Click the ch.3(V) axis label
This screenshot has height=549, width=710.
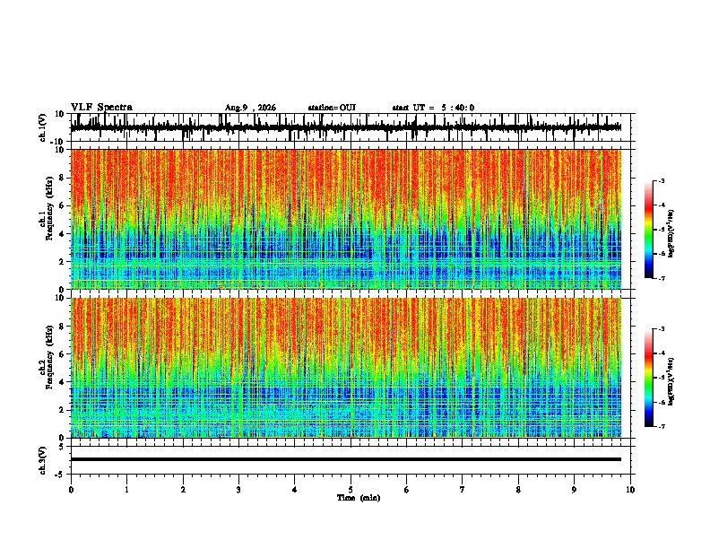point(43,460)
